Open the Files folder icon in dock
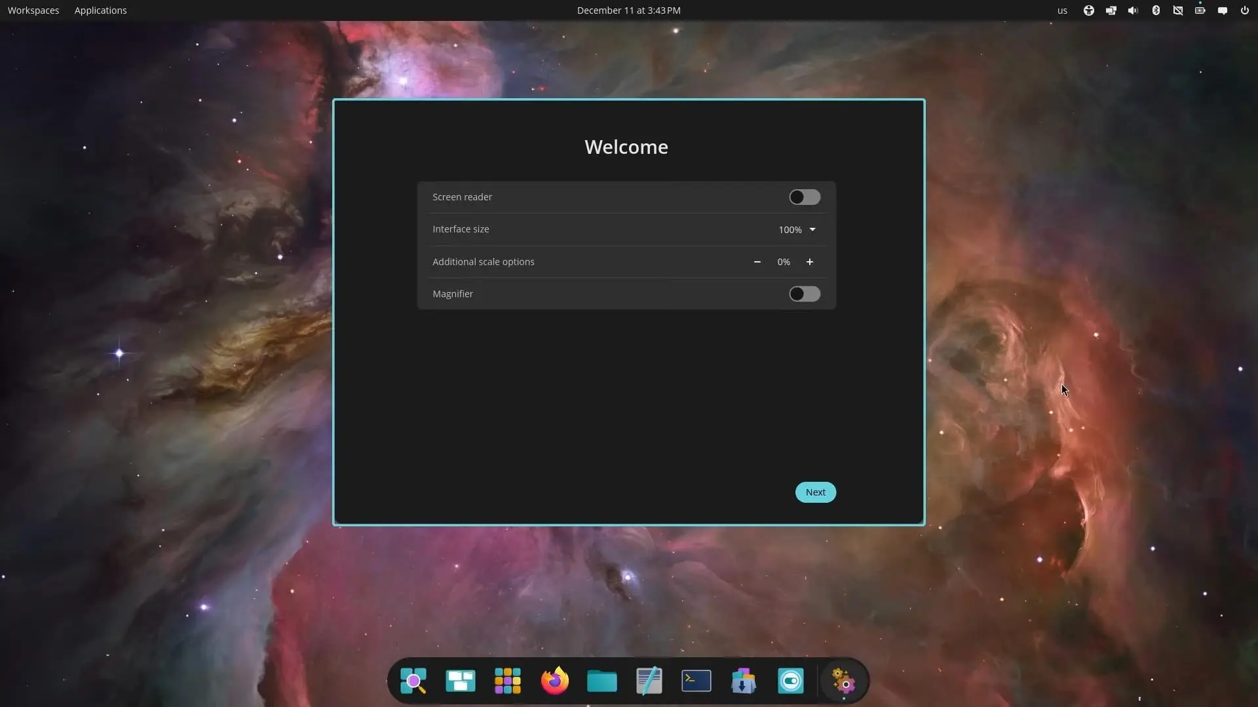This screenshot has height=707, width=1258. click(x=602, y=681)
